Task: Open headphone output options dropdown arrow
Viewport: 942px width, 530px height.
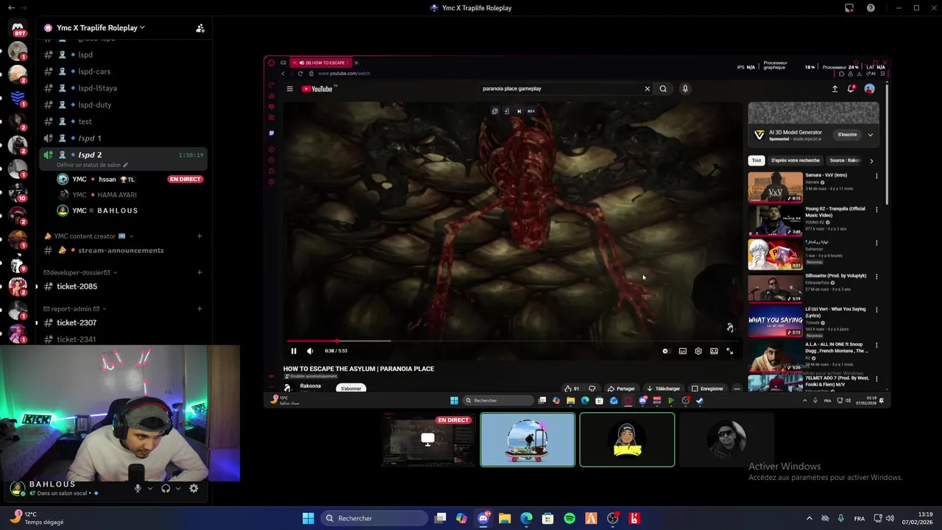Action: click(178, 488)
